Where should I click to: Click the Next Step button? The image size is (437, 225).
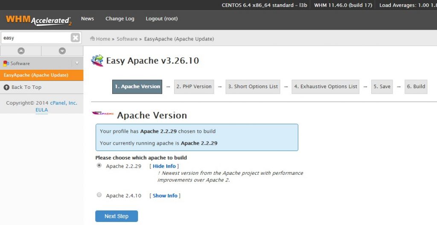(117, 216)
